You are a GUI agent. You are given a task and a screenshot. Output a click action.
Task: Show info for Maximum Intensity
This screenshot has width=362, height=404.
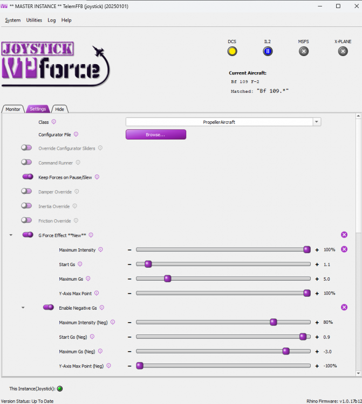click(x=101, y=249)
